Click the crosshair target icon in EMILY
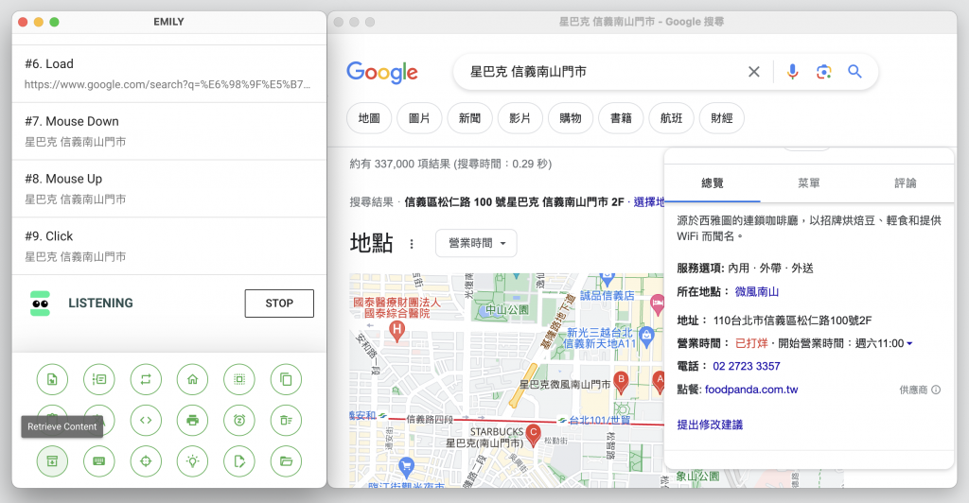The height and width of the screenshot is (503, 969). (146, 461)
